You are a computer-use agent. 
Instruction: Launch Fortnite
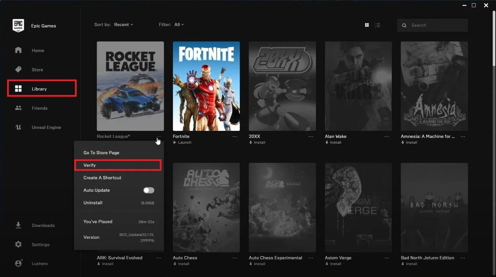pyautogui.click(x=182, y=142)
